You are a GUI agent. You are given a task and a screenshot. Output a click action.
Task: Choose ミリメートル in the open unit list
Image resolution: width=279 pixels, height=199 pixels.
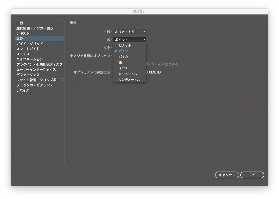point(130,74)
